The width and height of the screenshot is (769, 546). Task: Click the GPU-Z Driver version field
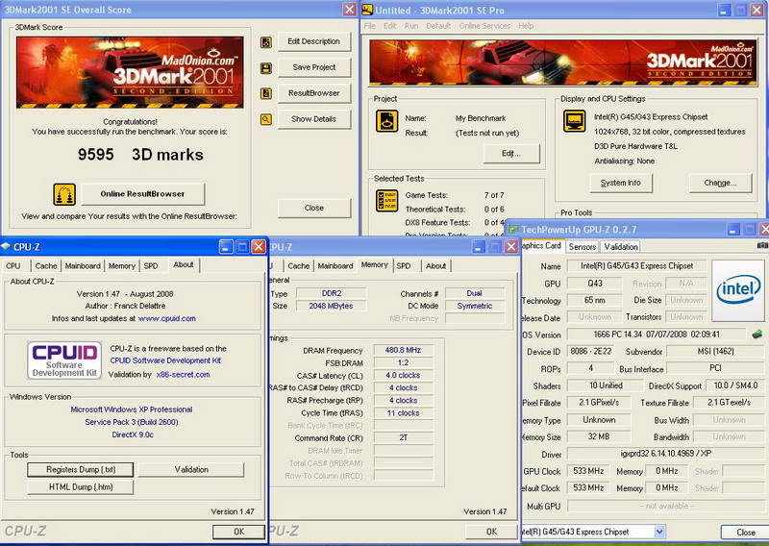point(665,454)
